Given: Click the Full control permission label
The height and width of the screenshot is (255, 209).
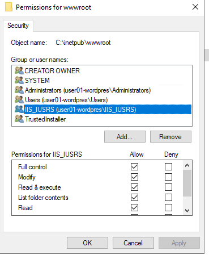Looking at the screenshot, I should pyautogui.click(x=32, y=167).
